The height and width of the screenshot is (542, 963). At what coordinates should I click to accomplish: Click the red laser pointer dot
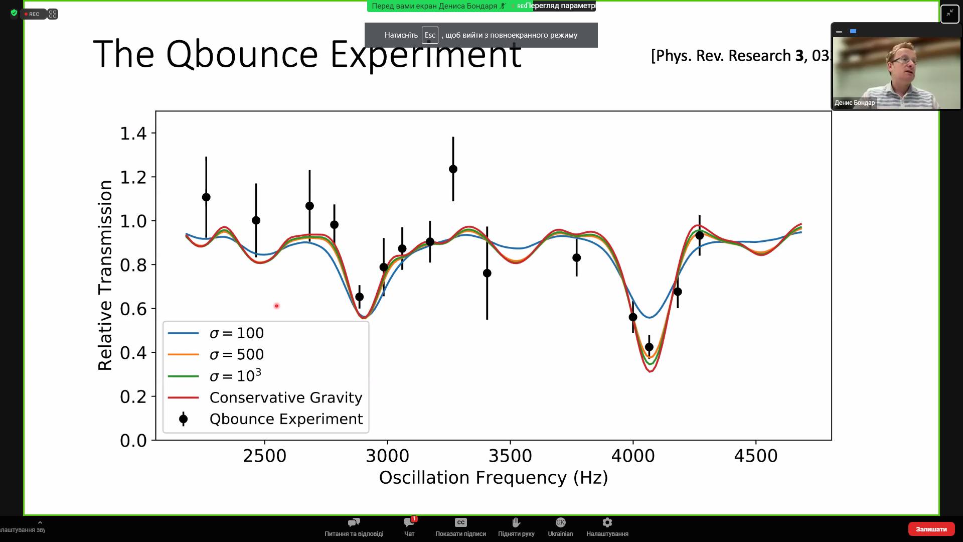tap(276, 306)
